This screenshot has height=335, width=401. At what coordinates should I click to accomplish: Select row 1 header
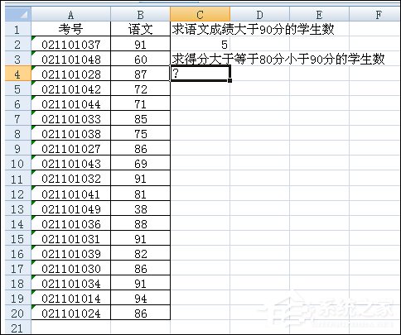pyautogui.click(x=18, y=29)
